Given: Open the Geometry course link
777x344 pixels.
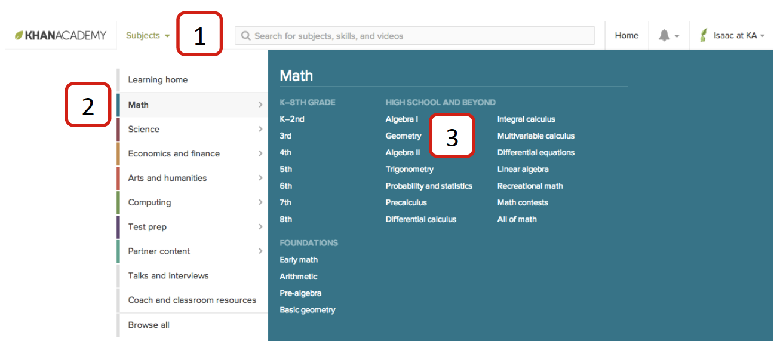Looking at the screenshot, I should [x=404, y=136].
